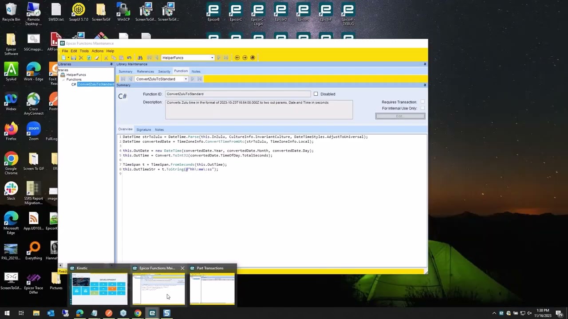
Task: Pin the Summary panel pushpin
Action: [x=425, y=85]
